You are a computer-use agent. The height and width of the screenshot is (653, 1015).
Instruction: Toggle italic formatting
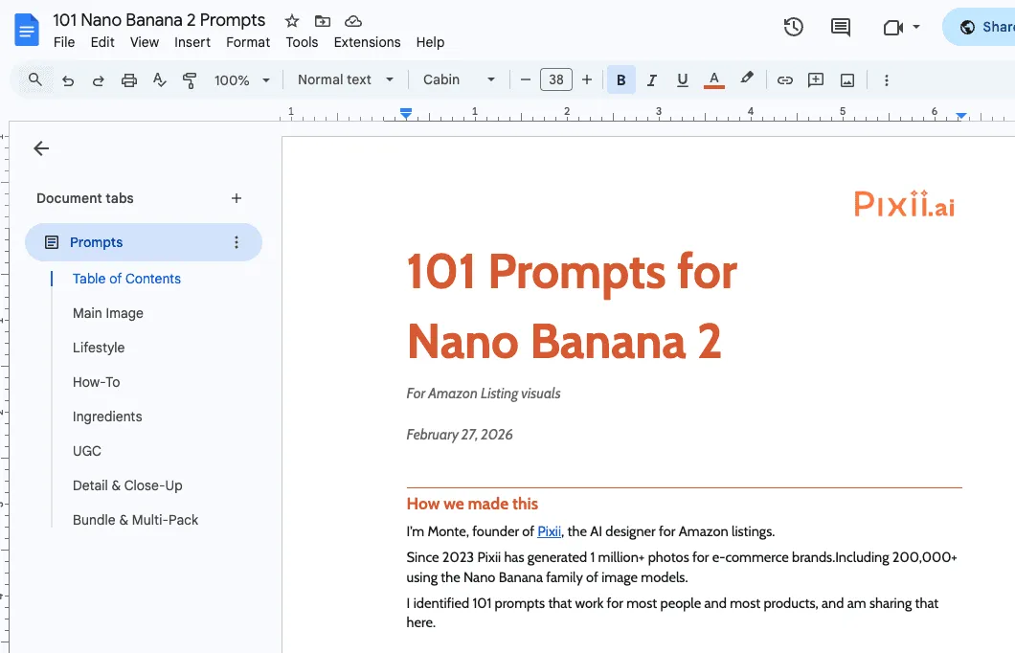click(651, 79)
